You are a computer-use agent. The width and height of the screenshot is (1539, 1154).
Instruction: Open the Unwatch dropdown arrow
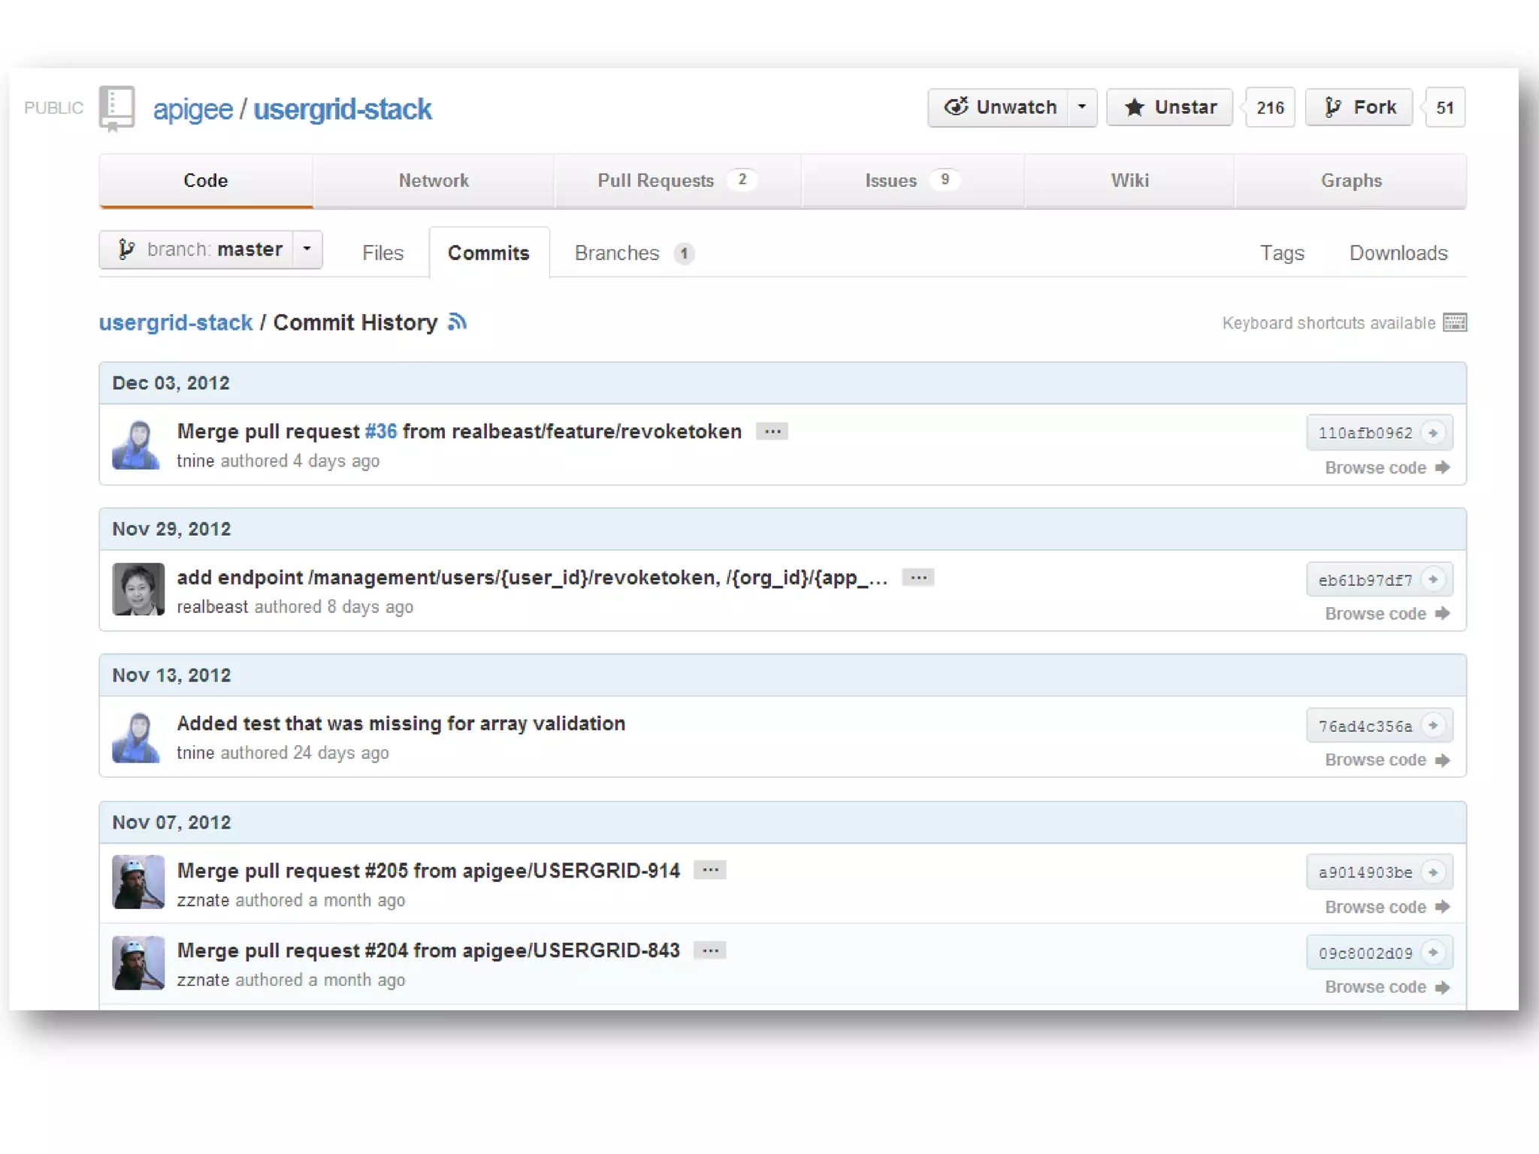click(x=1082, y=107)
